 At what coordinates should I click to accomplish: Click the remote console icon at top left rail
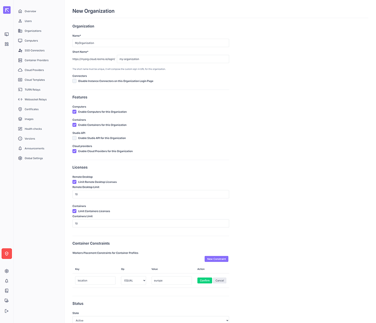click(7, 34)
